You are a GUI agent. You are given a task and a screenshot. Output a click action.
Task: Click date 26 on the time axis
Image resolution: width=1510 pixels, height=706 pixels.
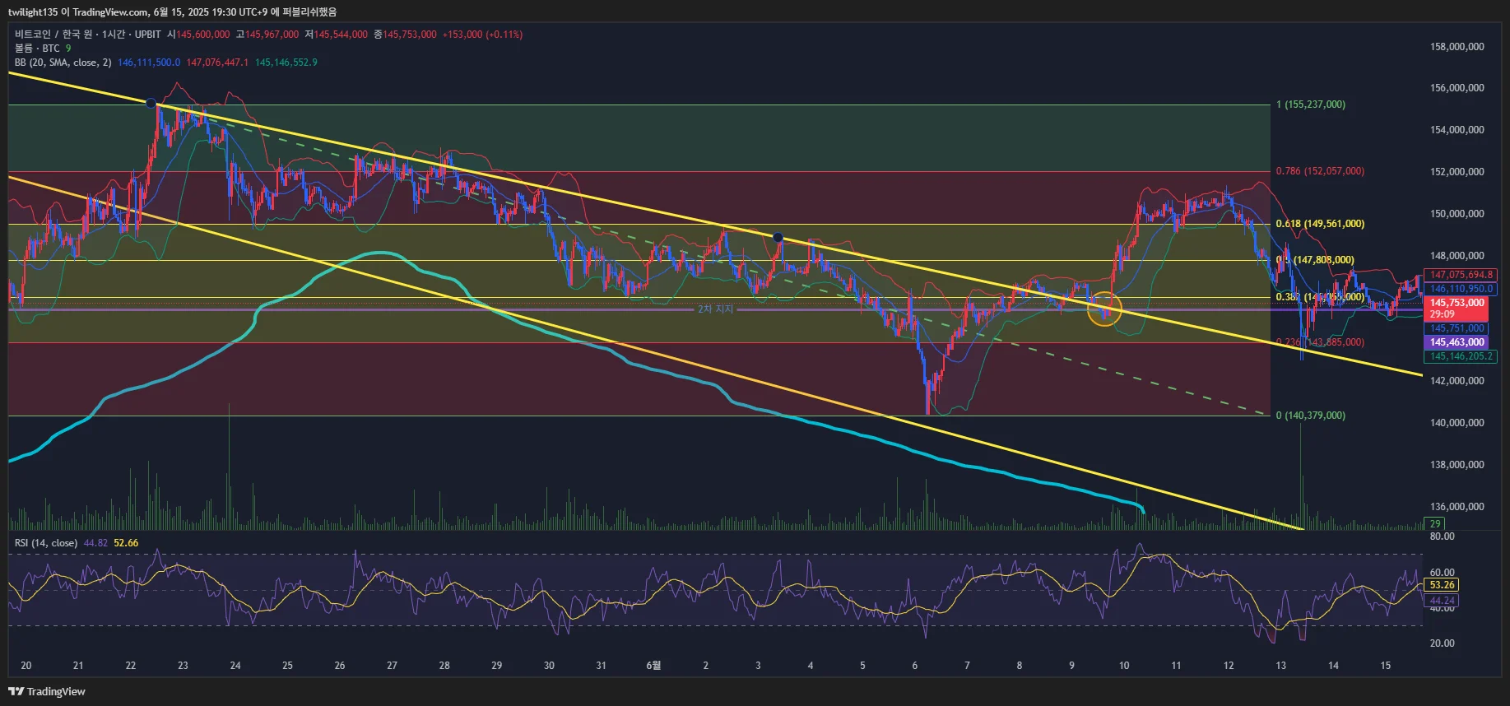(340, 666)
